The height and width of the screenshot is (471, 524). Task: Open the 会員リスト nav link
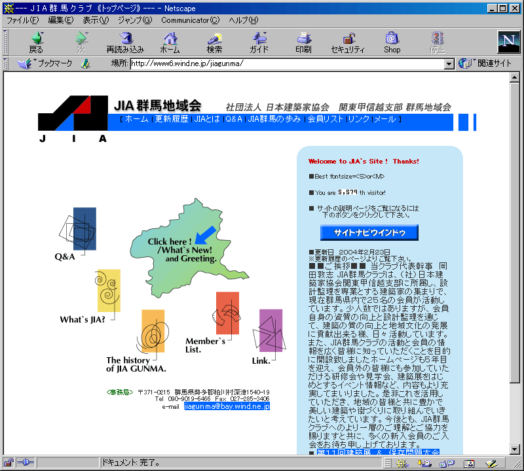(325, 119)
